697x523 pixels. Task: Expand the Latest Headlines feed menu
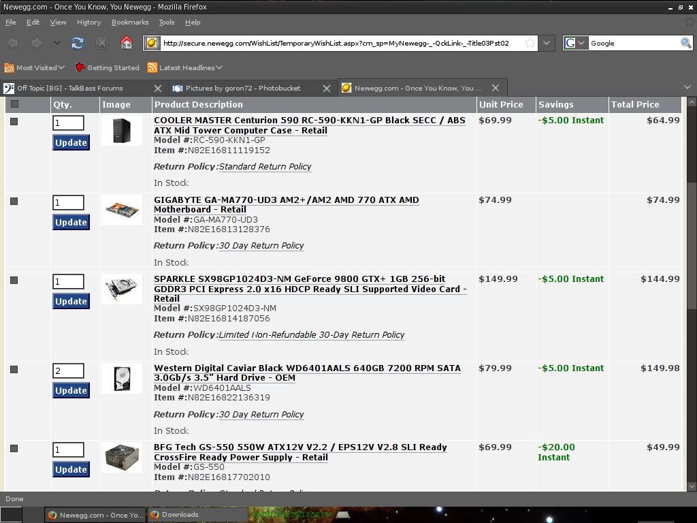point(185,67)
